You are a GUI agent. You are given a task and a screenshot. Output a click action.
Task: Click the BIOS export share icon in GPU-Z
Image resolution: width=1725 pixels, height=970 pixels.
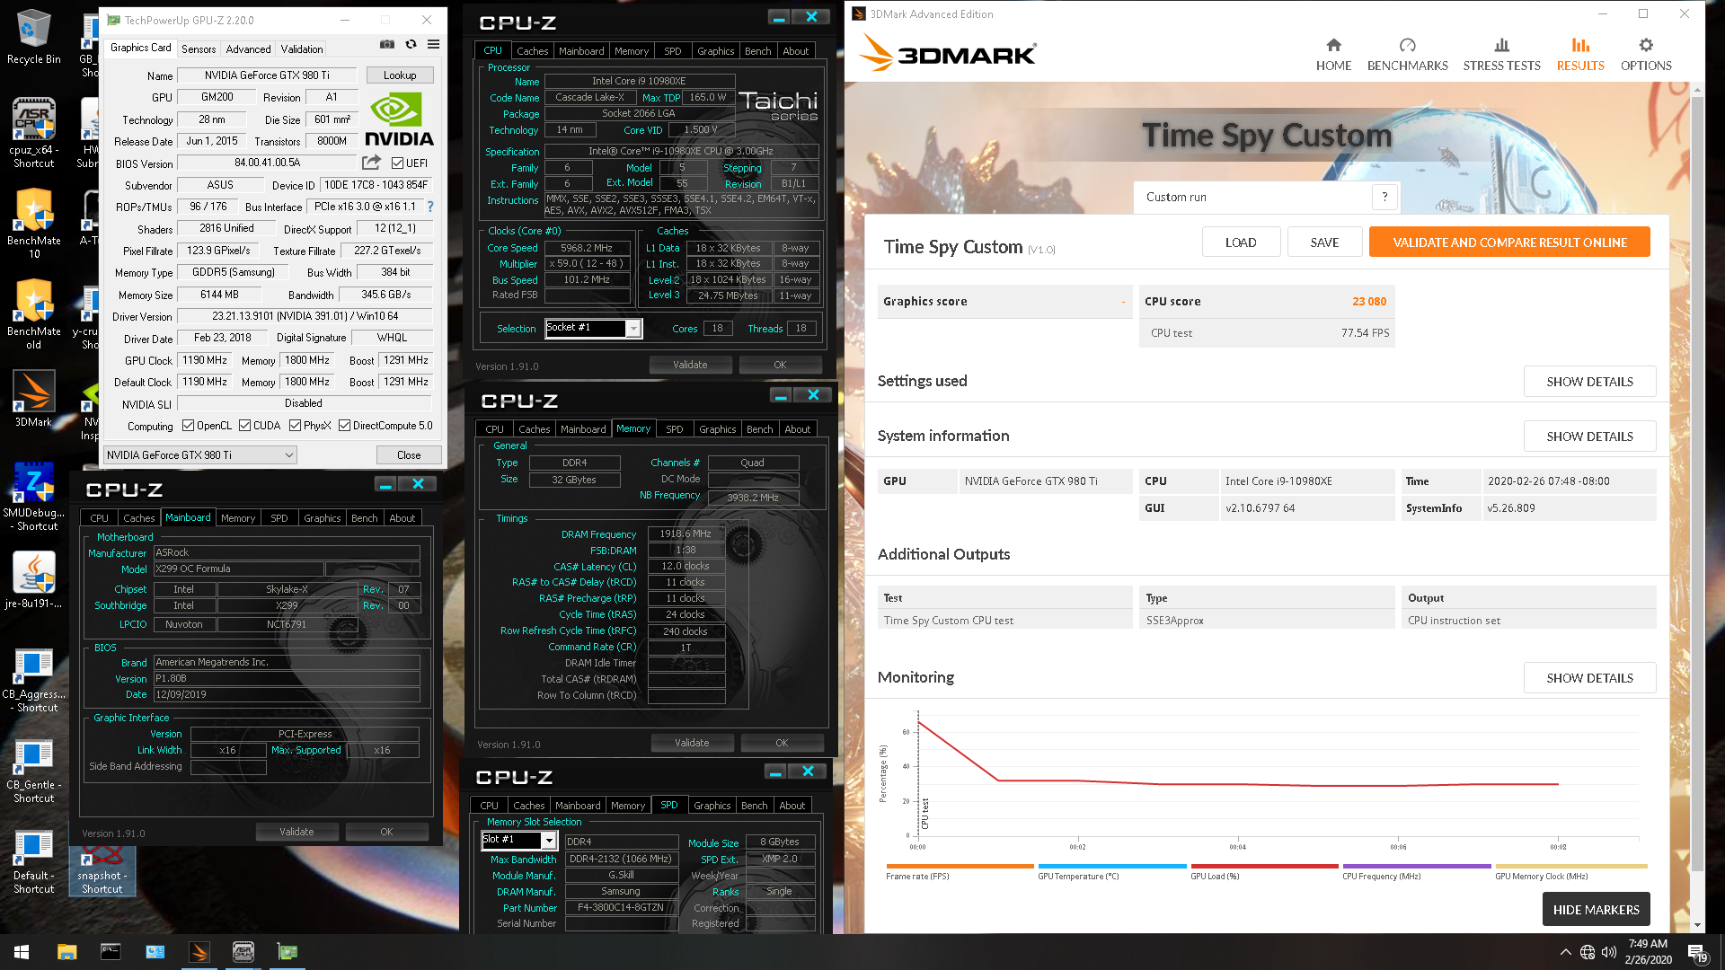[x=371, y=163]
